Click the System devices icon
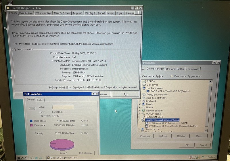 click(143, 129)
